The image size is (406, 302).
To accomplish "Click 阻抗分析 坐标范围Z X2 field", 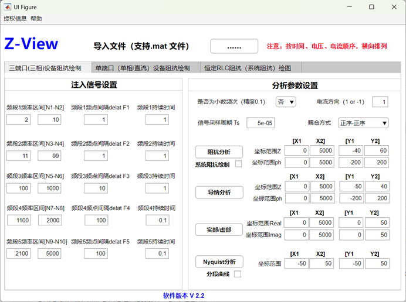I will point(322,150).
